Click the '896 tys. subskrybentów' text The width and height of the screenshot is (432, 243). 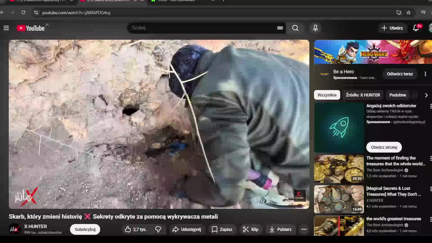[43, 233]
